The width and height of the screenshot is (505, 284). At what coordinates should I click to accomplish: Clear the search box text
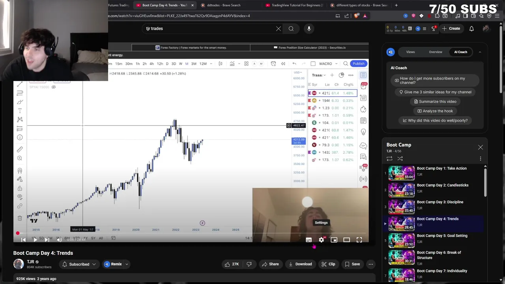(279, 28)
